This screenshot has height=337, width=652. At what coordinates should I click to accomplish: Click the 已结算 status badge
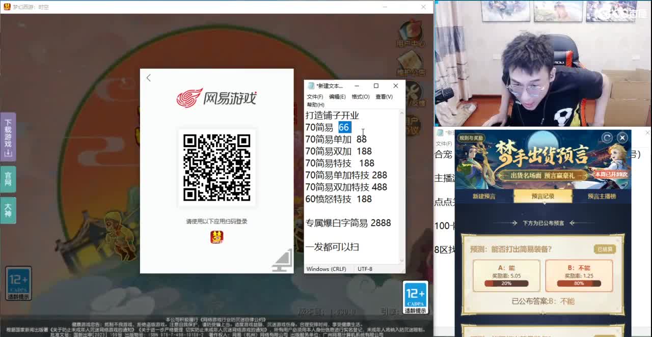[605, 249]
